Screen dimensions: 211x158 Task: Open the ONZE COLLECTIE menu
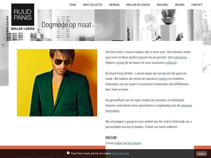93,5
